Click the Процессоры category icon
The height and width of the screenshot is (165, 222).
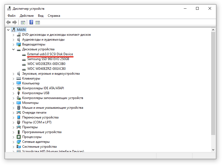tap(18, 137)
